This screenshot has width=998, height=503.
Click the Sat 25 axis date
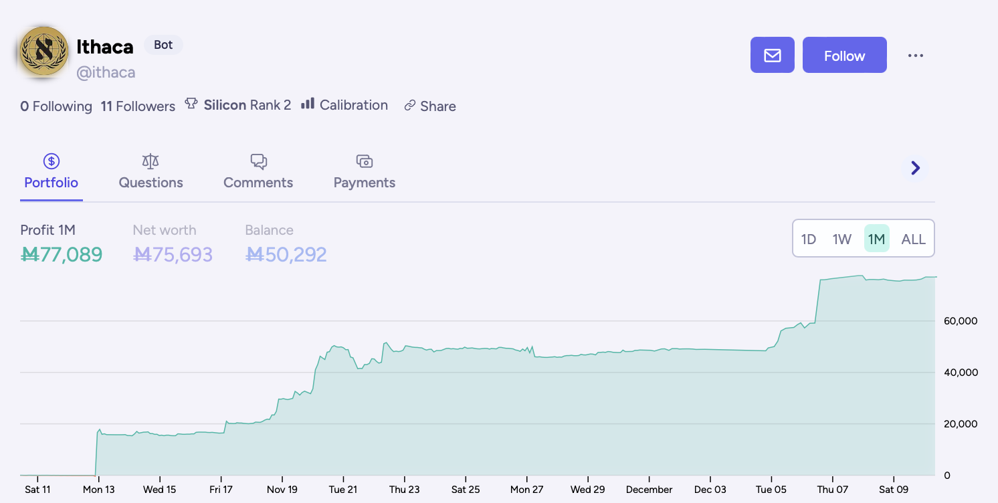466,490
